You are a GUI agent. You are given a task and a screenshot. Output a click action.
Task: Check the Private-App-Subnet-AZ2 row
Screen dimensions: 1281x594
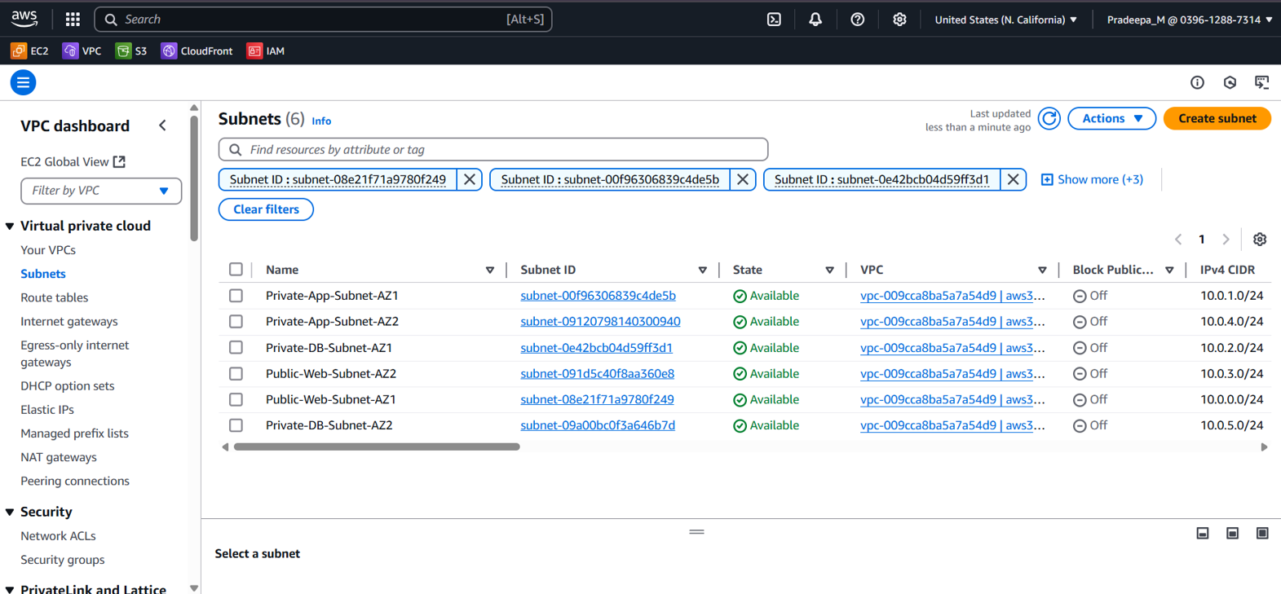pos(236,322)
